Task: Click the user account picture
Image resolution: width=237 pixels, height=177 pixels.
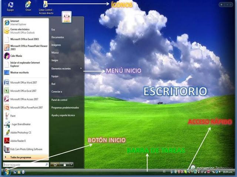Action: [67, 17]
